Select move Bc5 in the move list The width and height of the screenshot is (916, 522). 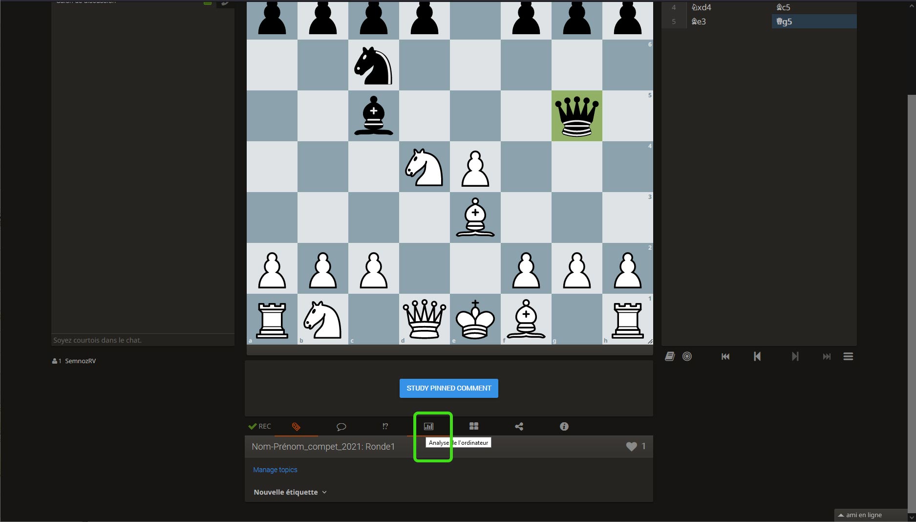pyautogui.click(x=783, y=7)
